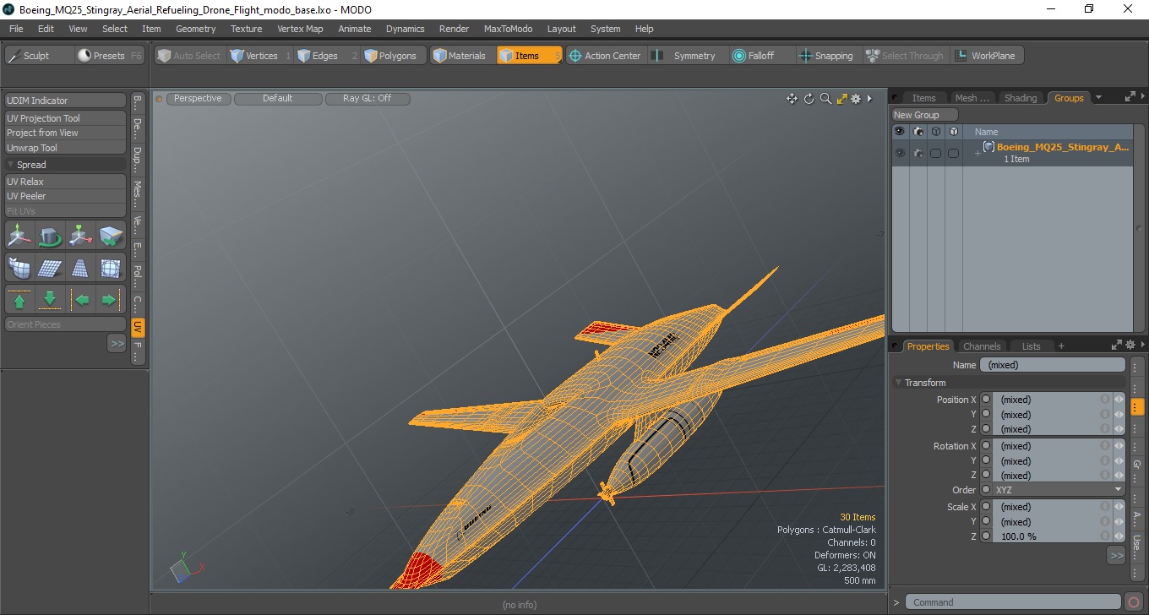Viewport: 1149px width, 615px height.
Task: Toggle Position X channel keyframe dot
Action: (986, 400)
